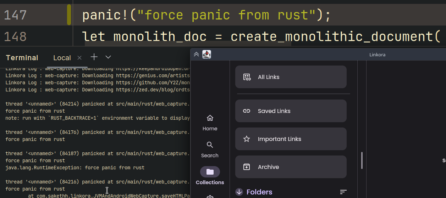Image resolution: width=446 pixels, height=198 pixels.
Task: Open Saved Links in Linkora
Action: 291,111
